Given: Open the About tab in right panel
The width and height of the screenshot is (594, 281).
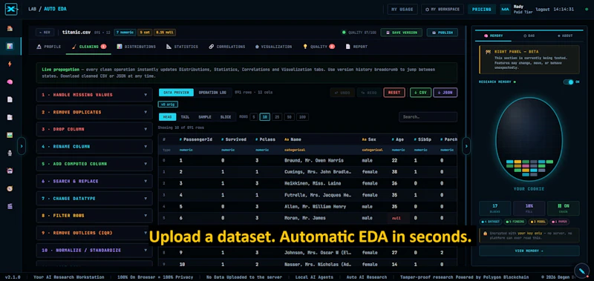Looking at the screenshot, I should point(565,36).
